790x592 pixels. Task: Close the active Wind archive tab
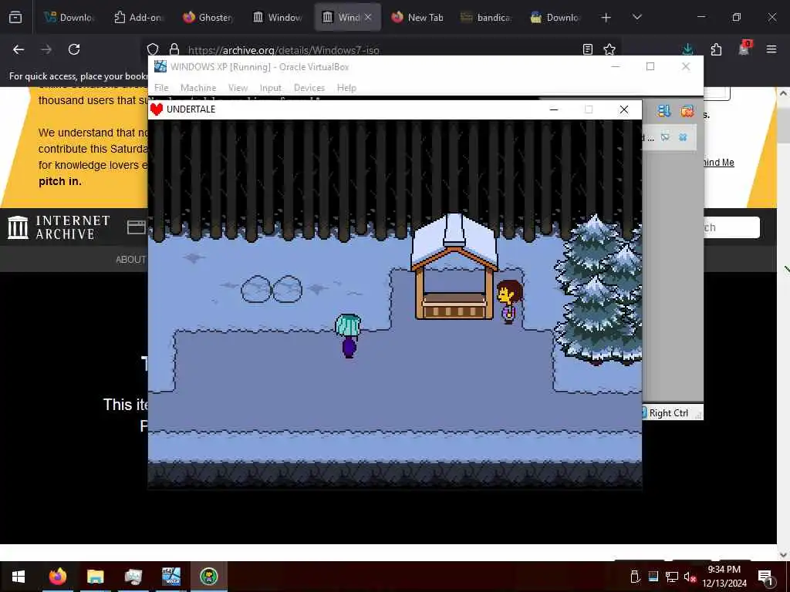click(368, 17)
